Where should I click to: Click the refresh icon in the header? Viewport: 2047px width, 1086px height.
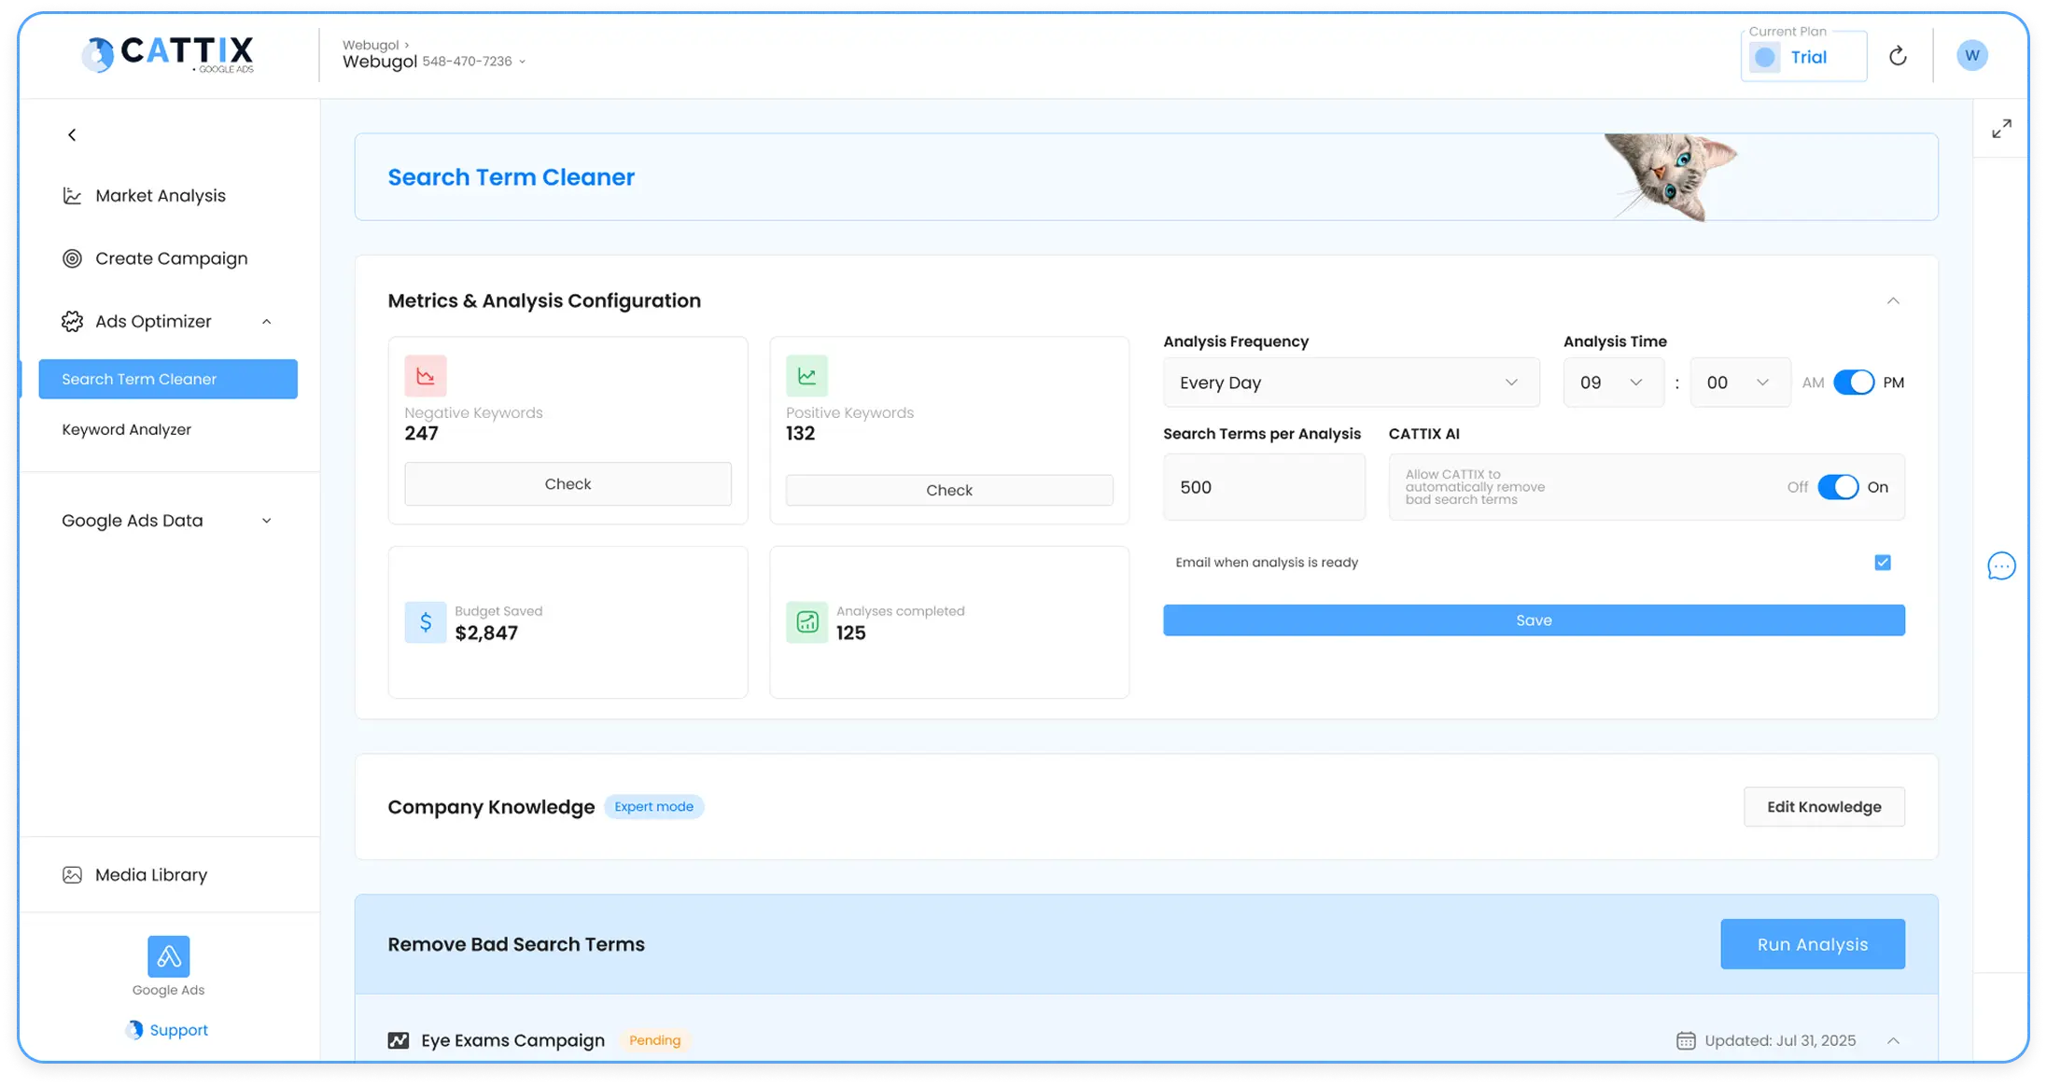coord(1898,55)
